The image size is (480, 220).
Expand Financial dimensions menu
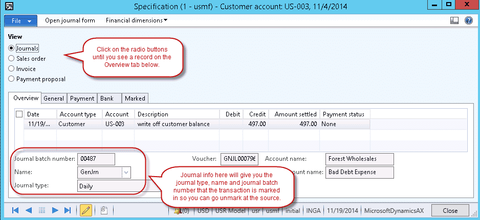pos(137,20)
